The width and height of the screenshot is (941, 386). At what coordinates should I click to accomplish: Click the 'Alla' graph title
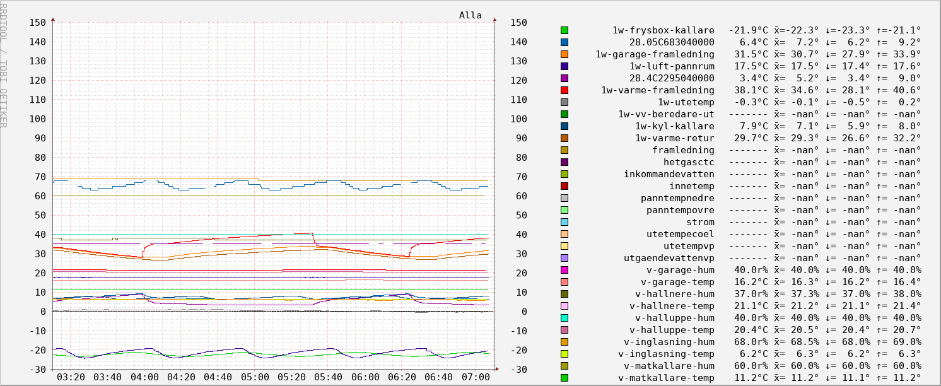click(x=470, y=15)
